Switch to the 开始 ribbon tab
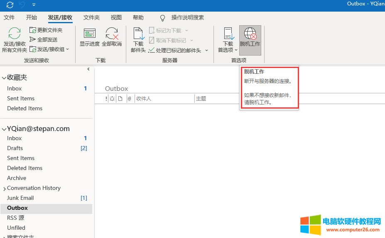The width and height of the screenshot is (385, 238). (32, 17)
